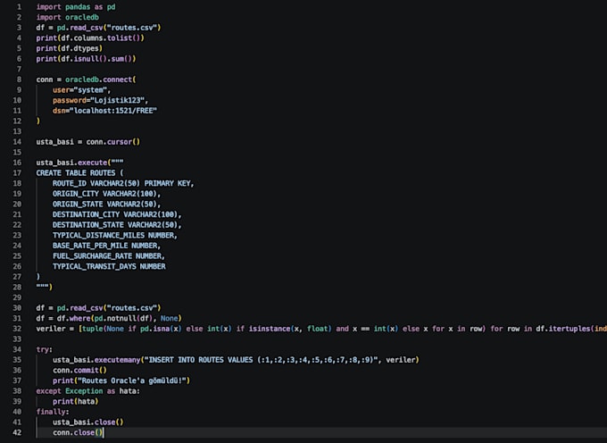Click line number 3 in the gutter

[20, 28]
